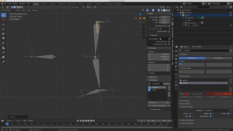The width and height of the screenshot is (233, 131).
Task: Click the annotation Note.001 color swatch
Action: coord(149,87)
